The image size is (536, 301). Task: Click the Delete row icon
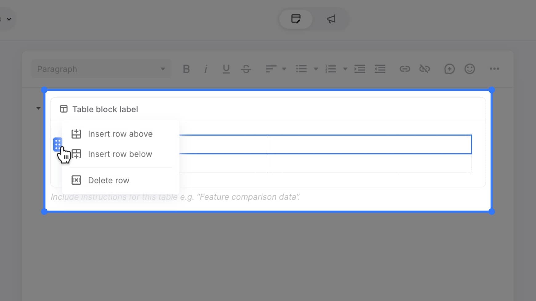pos(76,180)
